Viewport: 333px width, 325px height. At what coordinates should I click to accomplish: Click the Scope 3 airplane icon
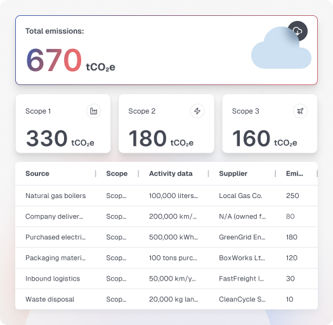[x=300, y=111]
